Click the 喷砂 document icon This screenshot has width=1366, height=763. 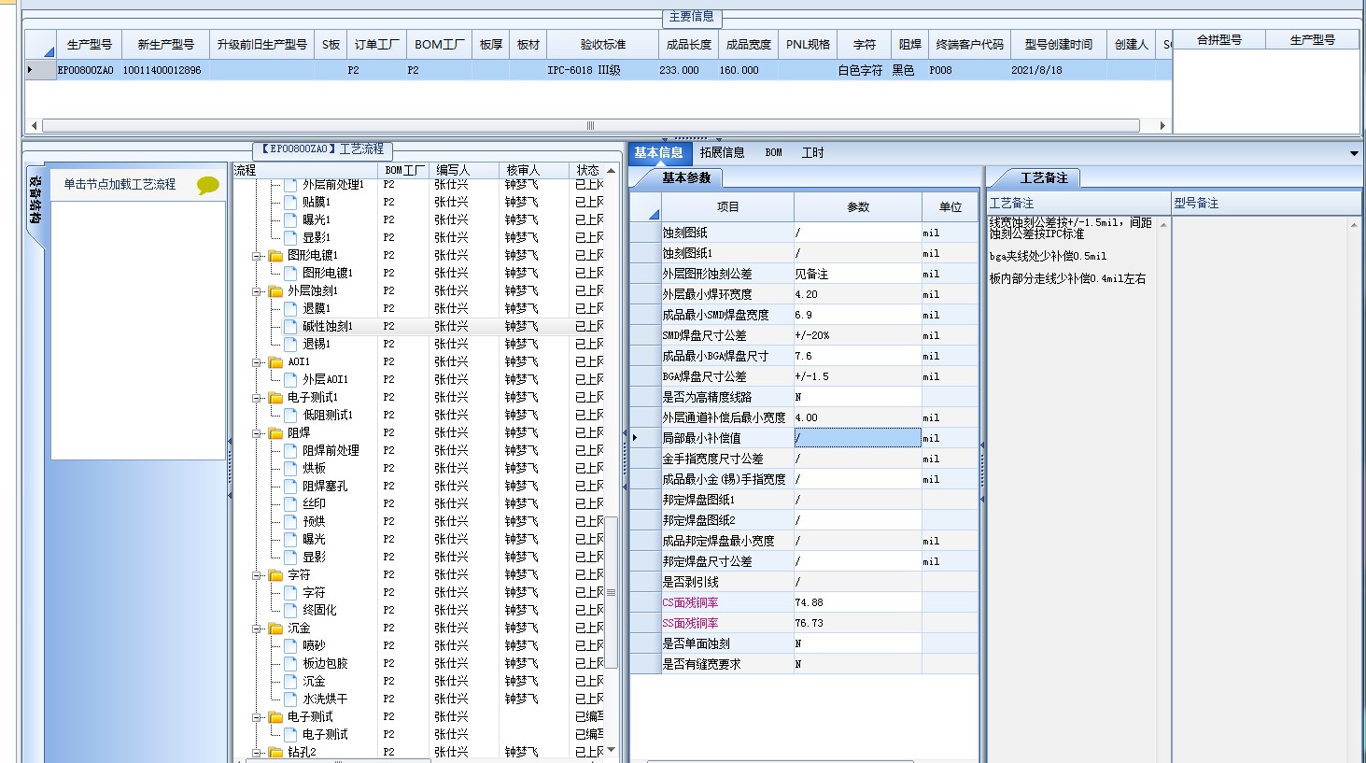(x=290, y=646)
